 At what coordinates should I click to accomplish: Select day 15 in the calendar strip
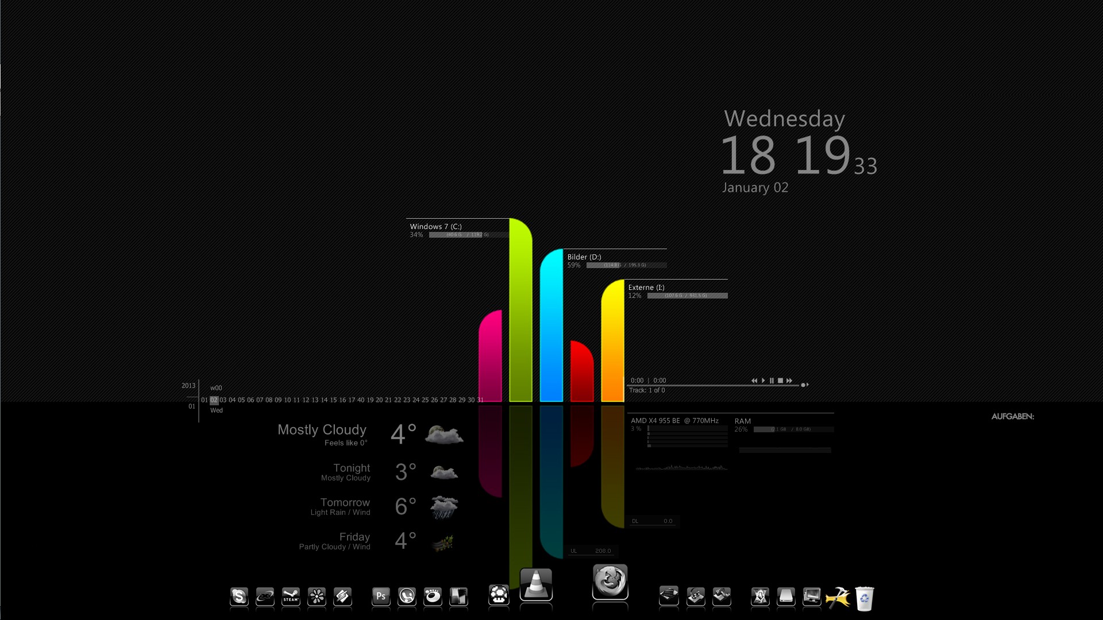click(333, 400)
